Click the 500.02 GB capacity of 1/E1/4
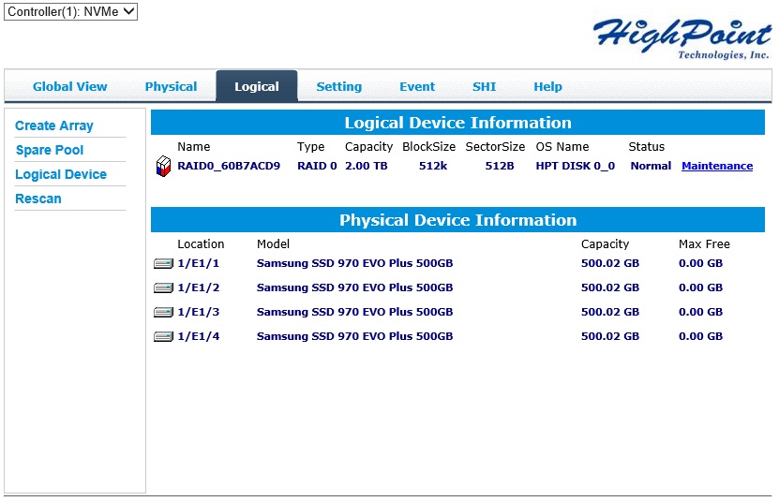779x501 pixels. 610,336
